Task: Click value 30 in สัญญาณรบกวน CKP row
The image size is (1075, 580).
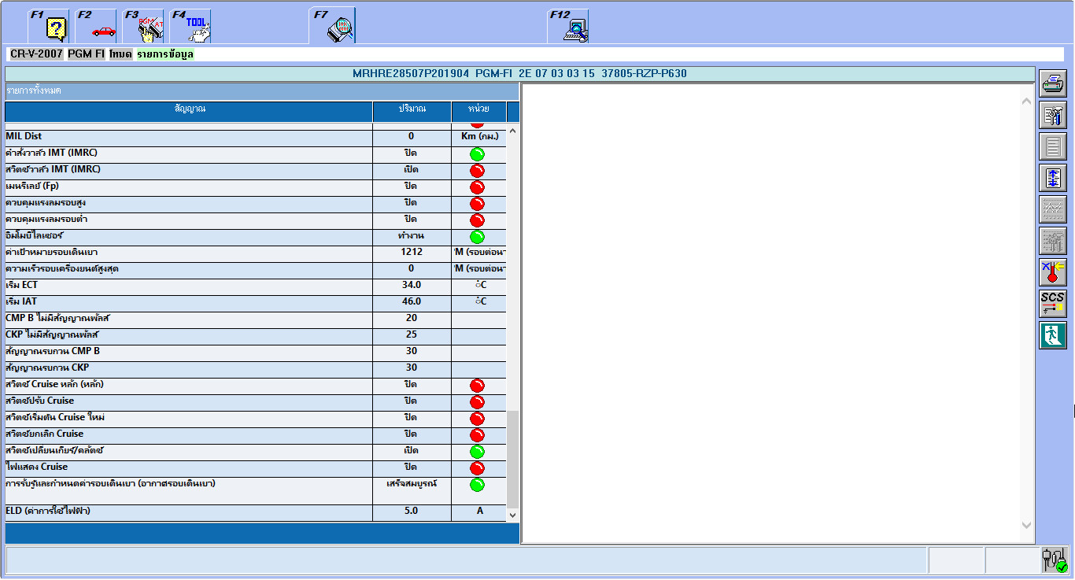Action: click(x=412, y=368)
